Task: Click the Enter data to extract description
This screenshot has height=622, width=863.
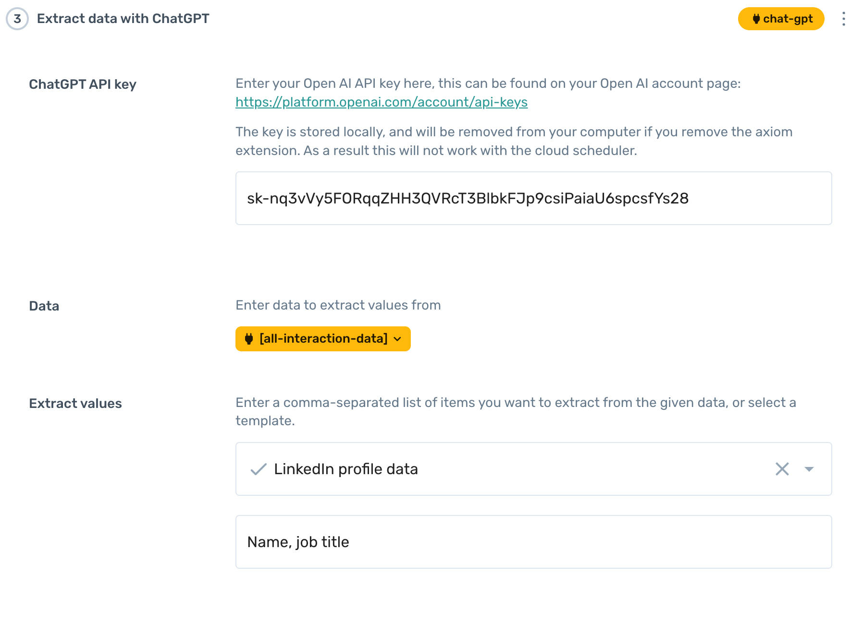Action: point(338,305)
